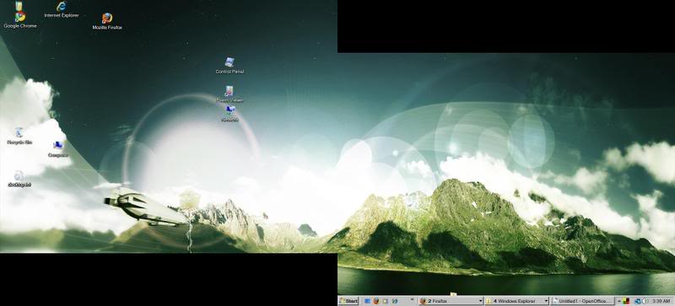Expand the grouped Firefox taskbar button
Image resolution: width=675 pixels, height=306 pixels.
tap(451, 301)
